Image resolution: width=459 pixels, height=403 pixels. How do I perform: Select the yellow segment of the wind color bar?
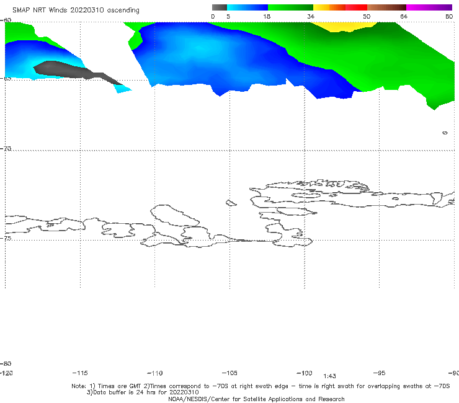pyautogui.click(x=321, y=7)
